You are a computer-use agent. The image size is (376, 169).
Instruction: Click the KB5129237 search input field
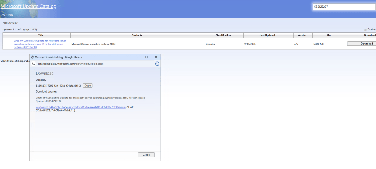point(344,7)
